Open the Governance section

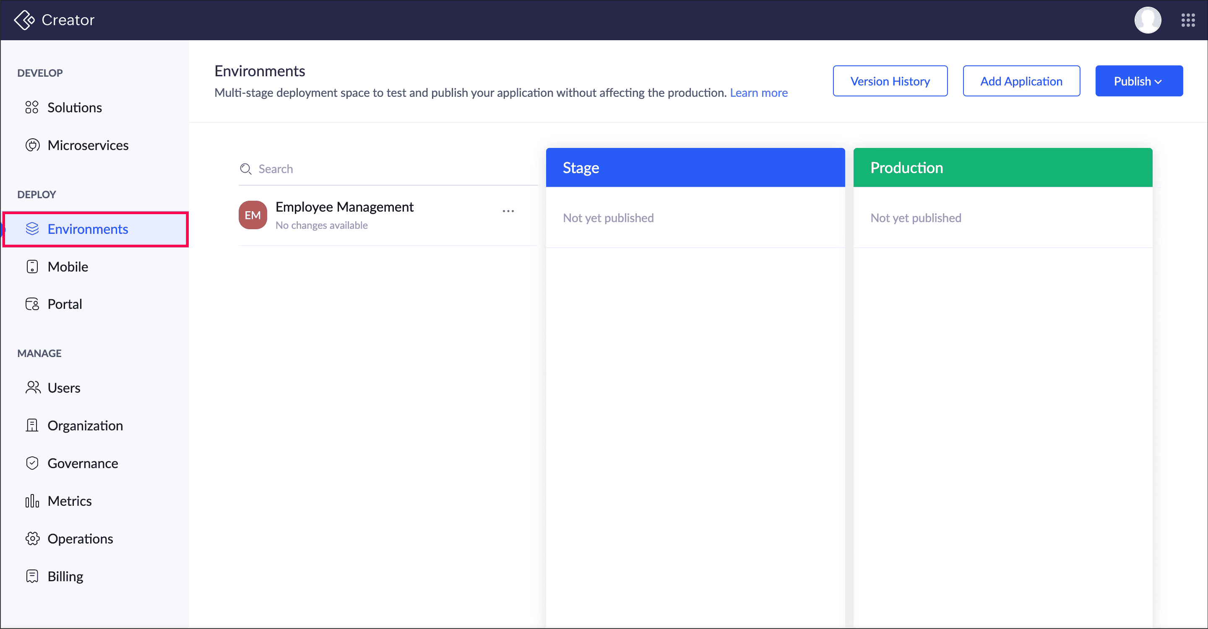[x=83, y=463]
